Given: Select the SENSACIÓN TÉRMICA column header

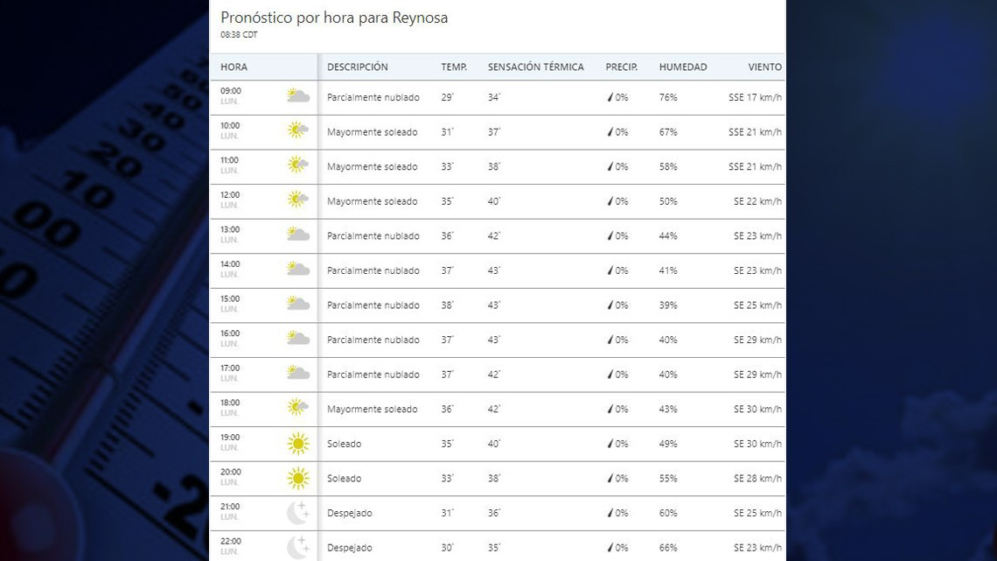Looking at the screenshot, I should [535, 67].
